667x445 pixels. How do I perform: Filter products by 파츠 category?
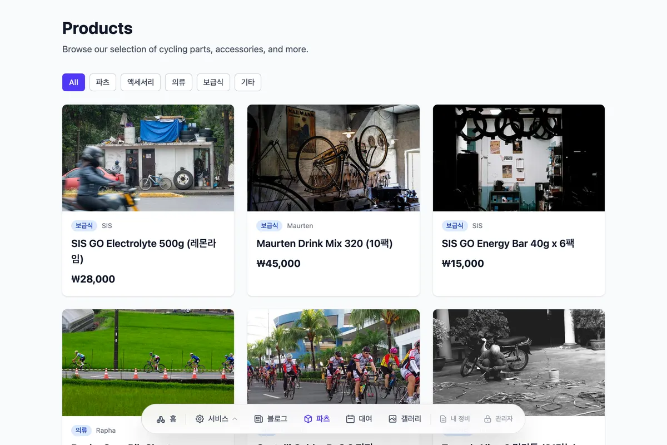(103, 82)
